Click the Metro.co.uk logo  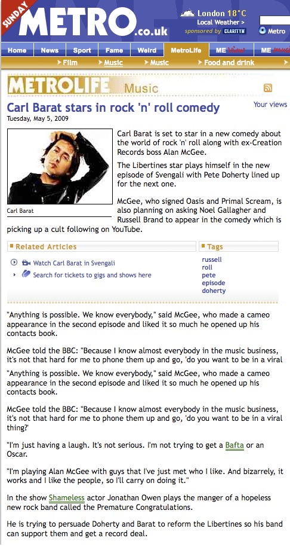point(93,22)
